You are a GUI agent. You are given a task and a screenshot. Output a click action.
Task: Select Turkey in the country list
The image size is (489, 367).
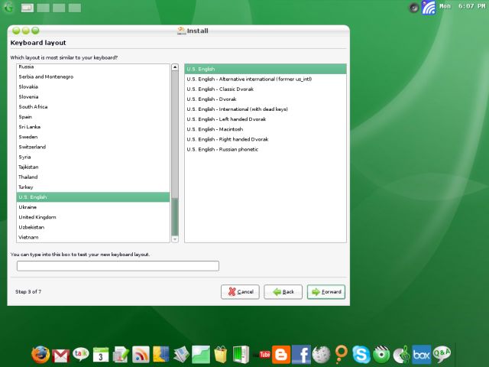coord(93,187)
